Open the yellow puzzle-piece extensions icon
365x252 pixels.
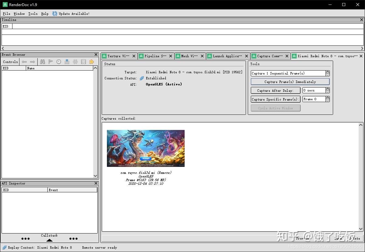[91, 61]
